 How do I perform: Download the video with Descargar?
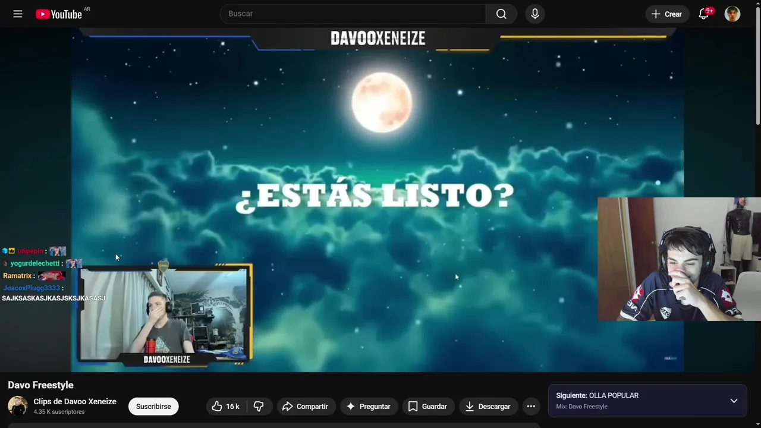point(488,407)
